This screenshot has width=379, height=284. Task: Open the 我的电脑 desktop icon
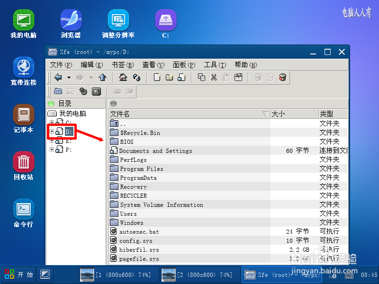pos(23,24)
